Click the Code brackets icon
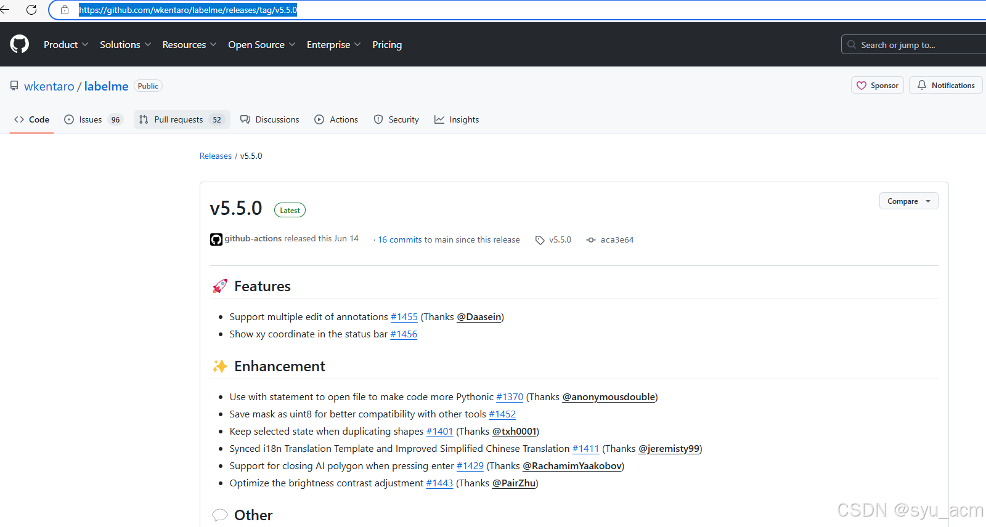Viewport: 986px width, 527px height. coord(19,119)
